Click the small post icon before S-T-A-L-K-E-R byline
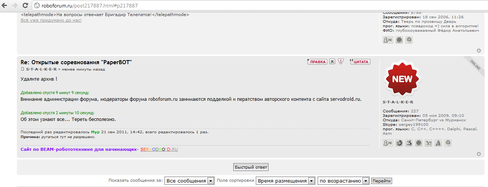Screen dimensions: 488x187 [x=22, y=69]
